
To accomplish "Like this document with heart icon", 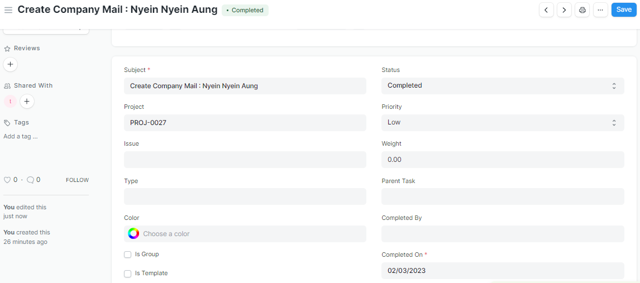I will tap(7, 180).
